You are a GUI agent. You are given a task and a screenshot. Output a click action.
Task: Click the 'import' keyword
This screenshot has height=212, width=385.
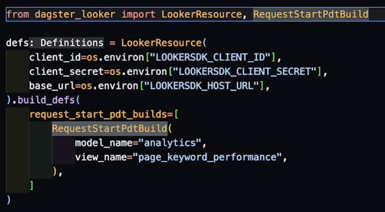[x=139, y=15]
